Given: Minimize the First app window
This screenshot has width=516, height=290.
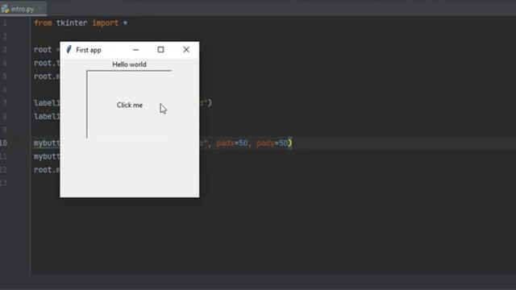Looking at the screenshot, I should [x=135, y=50].
